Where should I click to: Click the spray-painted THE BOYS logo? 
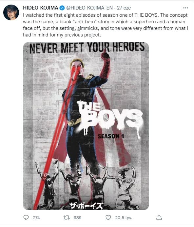[x=110, y=116]
